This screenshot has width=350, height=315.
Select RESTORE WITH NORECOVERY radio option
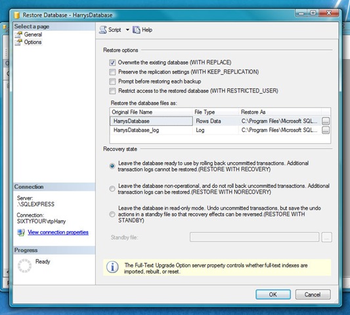click(x=112, y=189)
